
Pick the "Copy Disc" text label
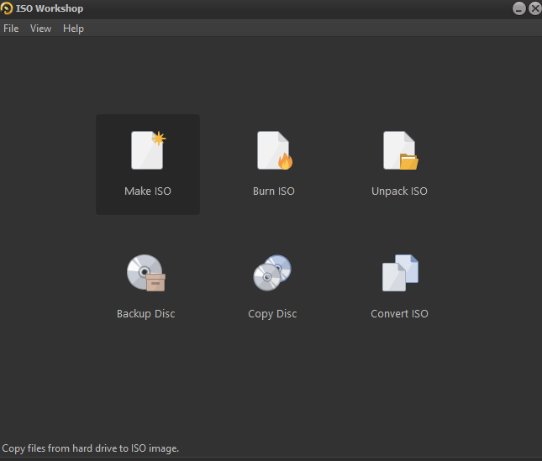[272, 314]
